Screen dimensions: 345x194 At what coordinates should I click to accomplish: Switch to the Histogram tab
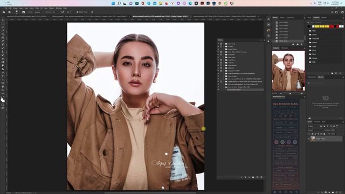285,48
